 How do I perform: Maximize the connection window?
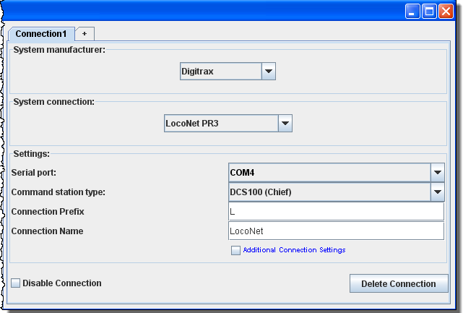429,12
